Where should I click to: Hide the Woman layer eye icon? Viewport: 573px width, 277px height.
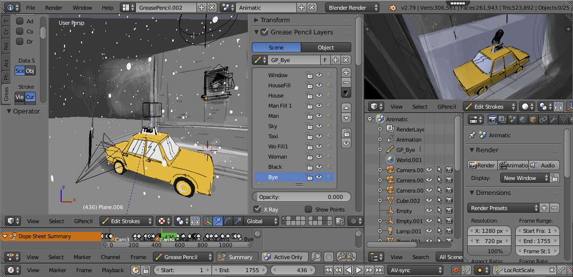[x=319, y=157]
